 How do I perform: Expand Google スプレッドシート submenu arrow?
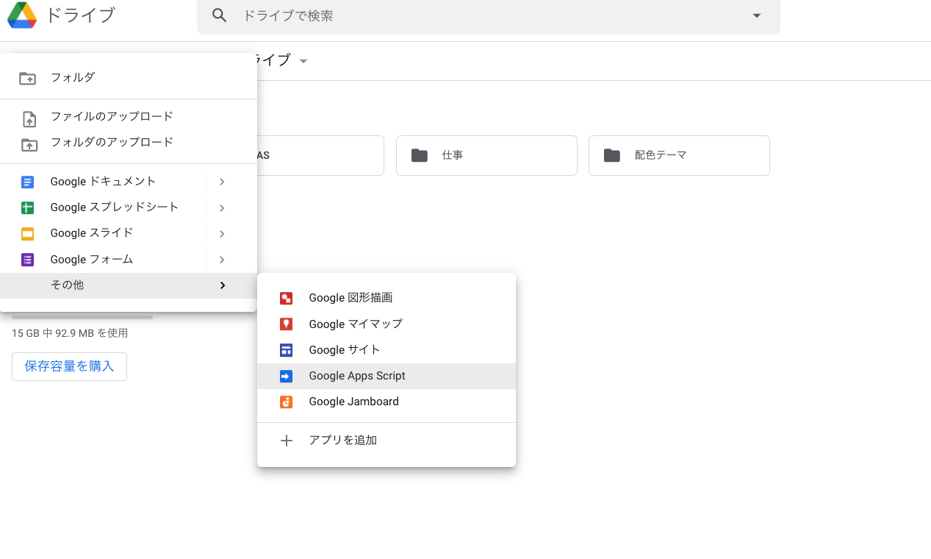[x=222, y=208]
